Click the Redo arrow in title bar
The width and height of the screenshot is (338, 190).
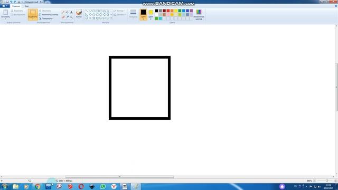coord(15,2)
